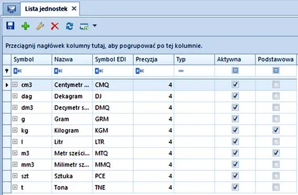This screenshot has height=195, width=298.
Task: Expand the l (Litr) row
Action: click(15, 141)
